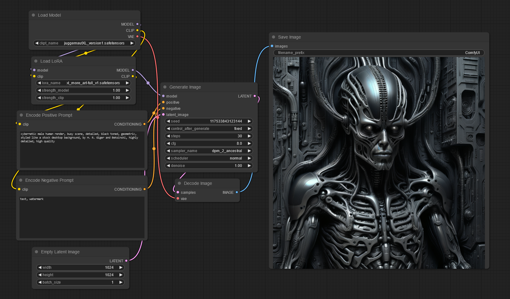Click the VAE output socket on Load Model
This screenshot has height=299, width=510.
pos(137,36)
